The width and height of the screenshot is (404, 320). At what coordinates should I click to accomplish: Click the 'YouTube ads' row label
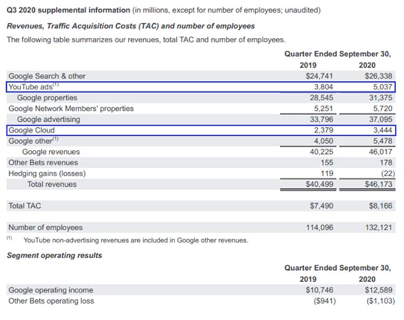31,87
